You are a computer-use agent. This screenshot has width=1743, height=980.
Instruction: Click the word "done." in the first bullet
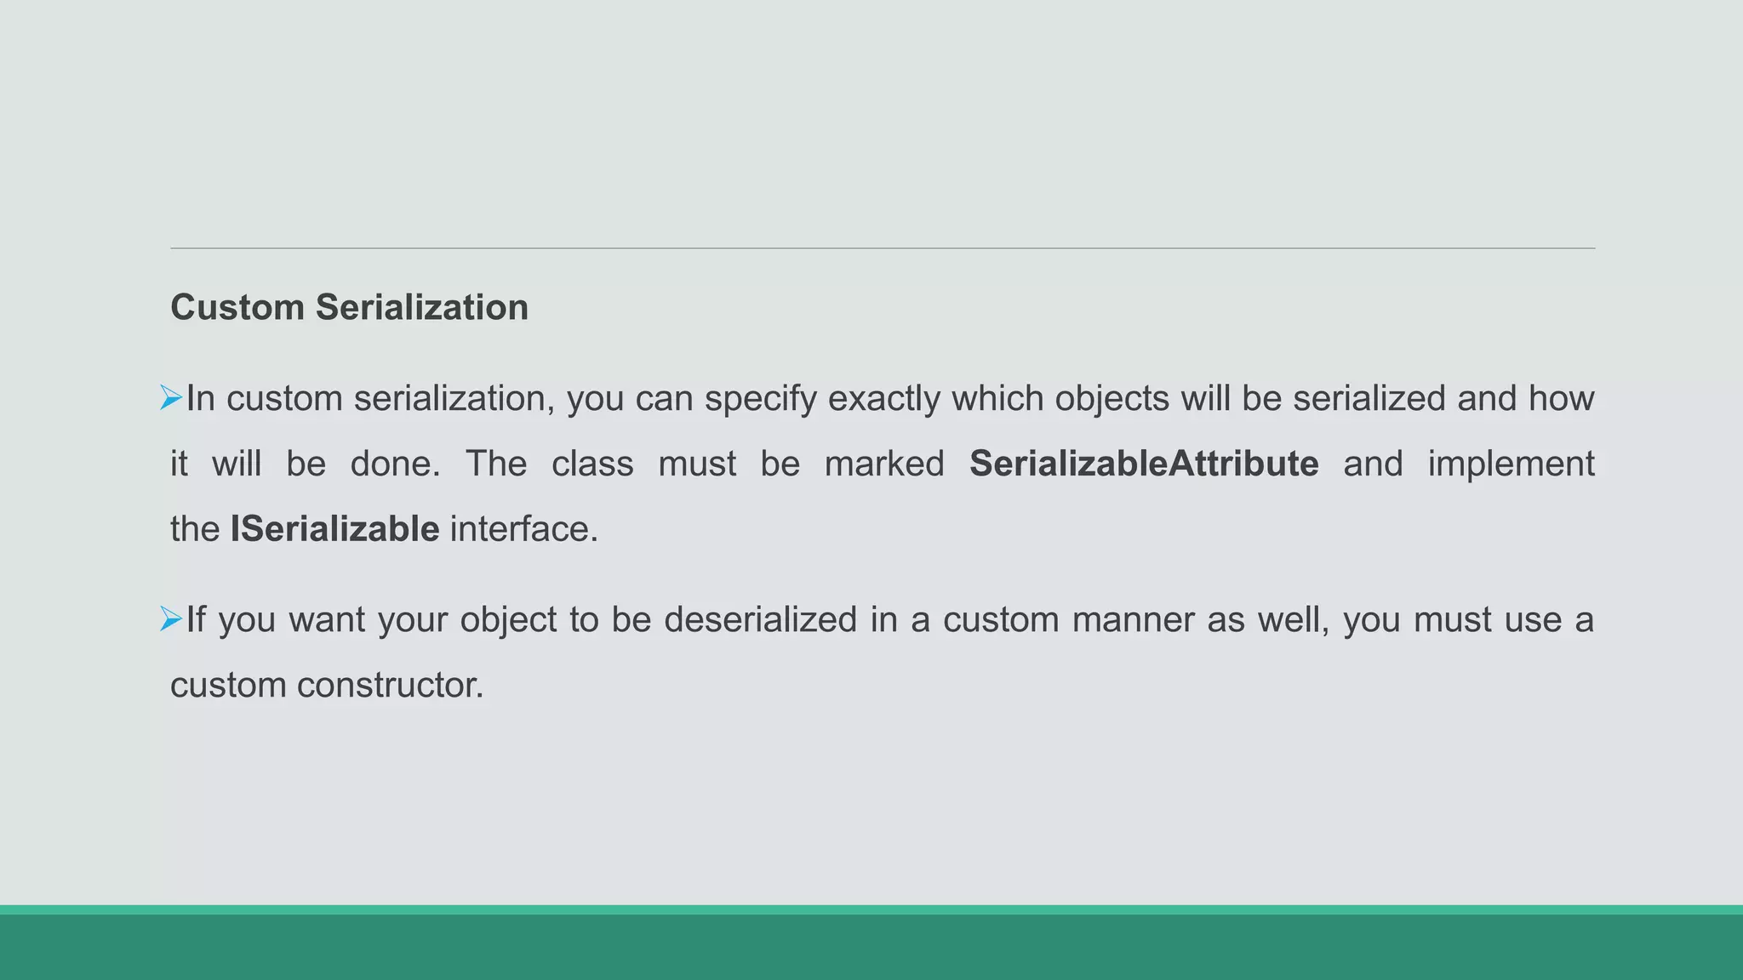395,464
